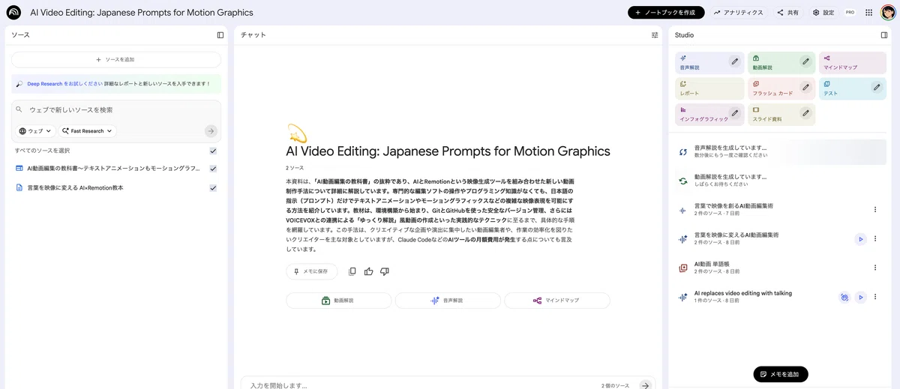This screenshot has height=389, width=900.
Task: Click 共有 to share the notebook
Action: 788,13
